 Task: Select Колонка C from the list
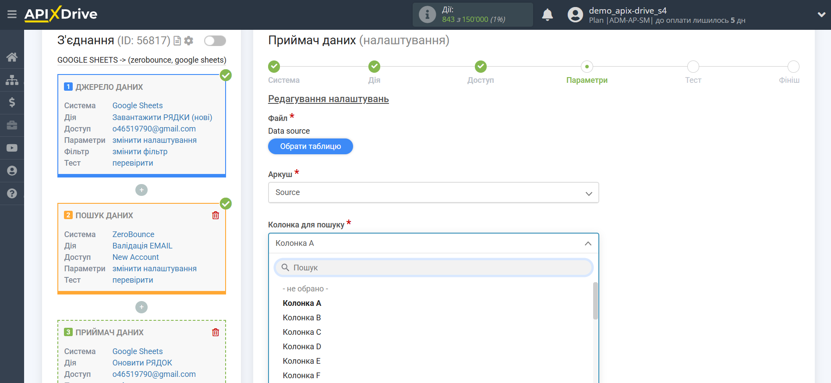click(x=302, y=332)
